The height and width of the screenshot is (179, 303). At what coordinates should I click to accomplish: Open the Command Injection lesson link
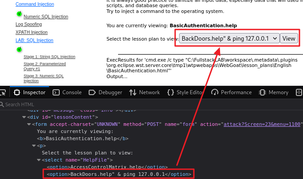coord(35,4)
